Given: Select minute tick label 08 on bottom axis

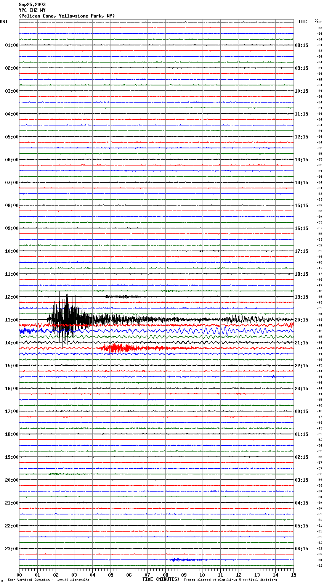Looking at the screenshot, I should coord(165,575).
